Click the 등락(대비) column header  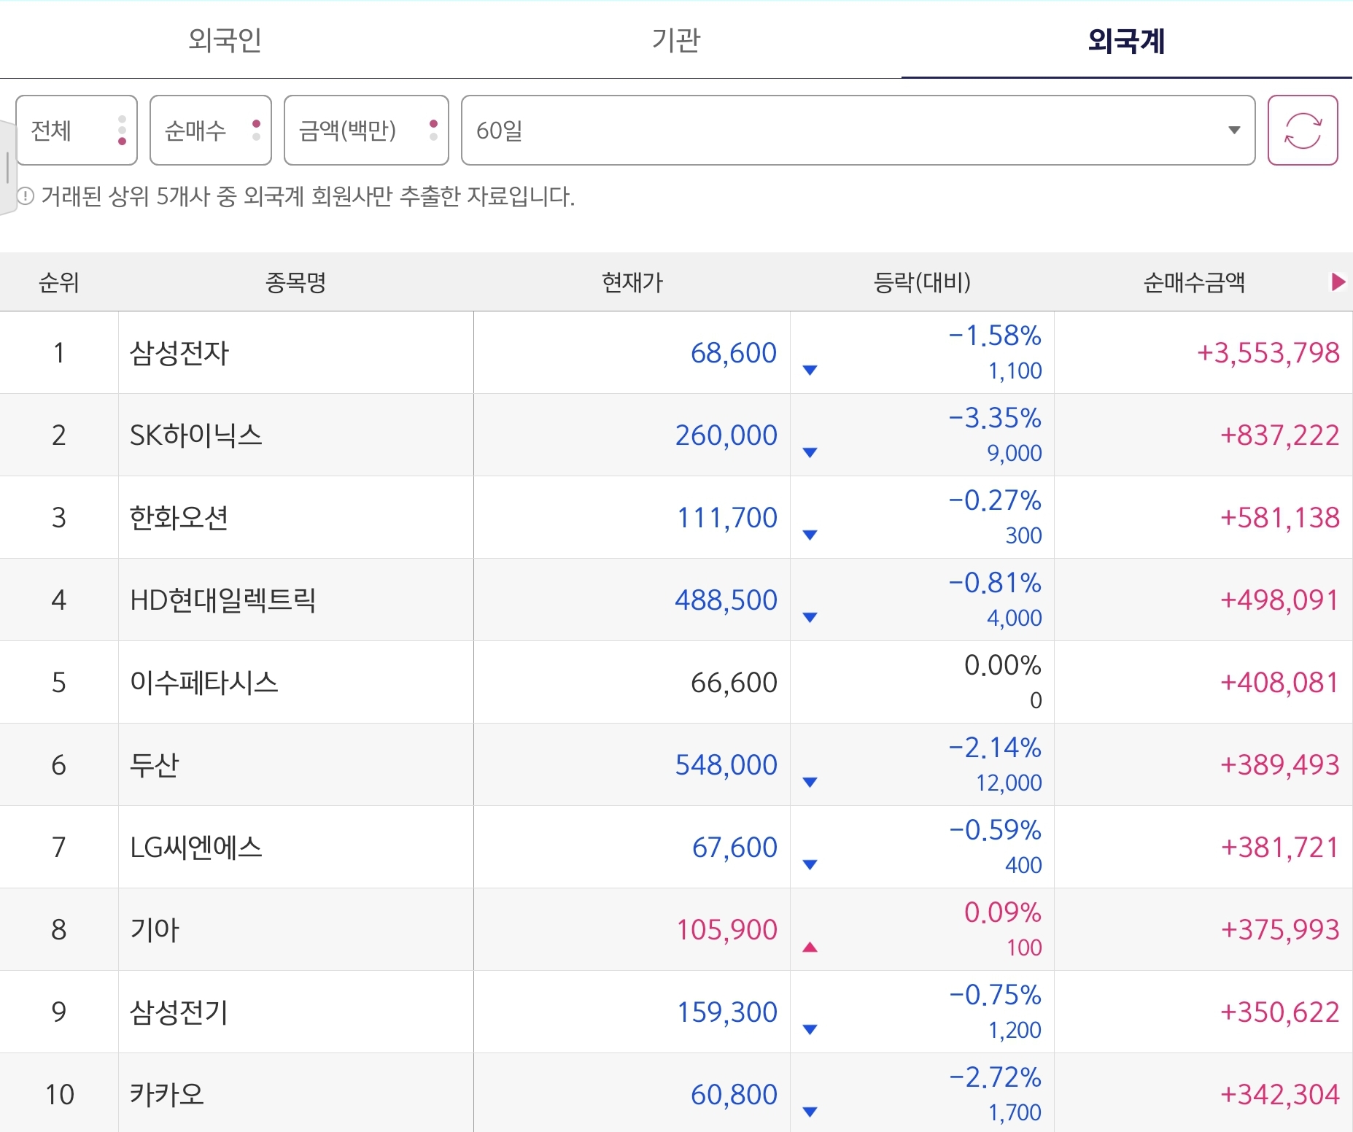tap(922, 282)
